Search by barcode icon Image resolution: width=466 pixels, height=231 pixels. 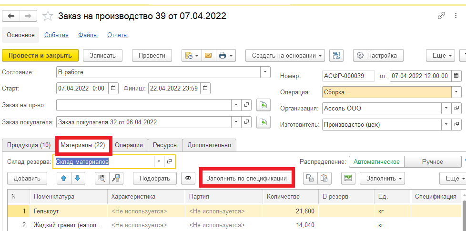[102, 178]
